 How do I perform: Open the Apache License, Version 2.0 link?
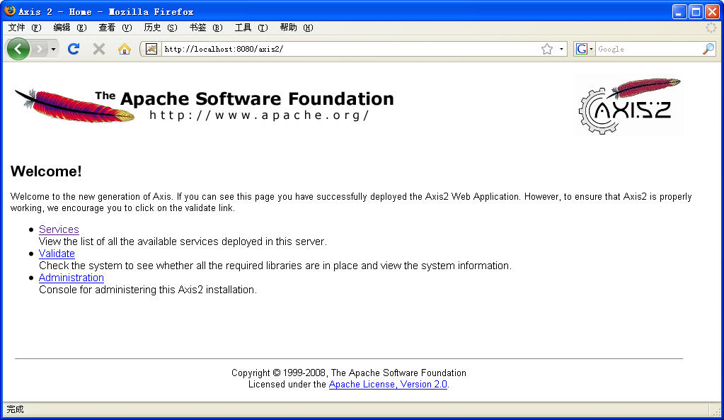click(x=388, y=384)
